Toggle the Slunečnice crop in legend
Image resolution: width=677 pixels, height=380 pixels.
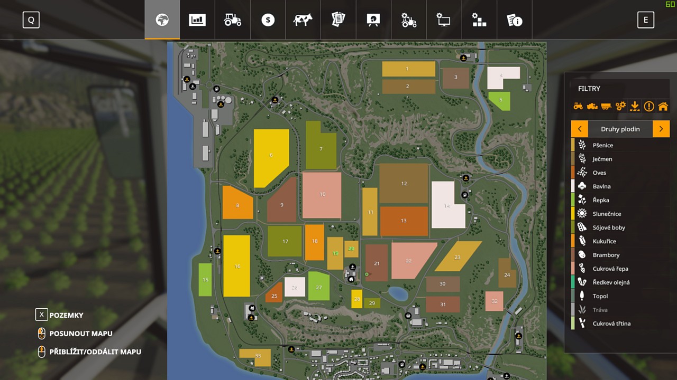coord(607,214)
